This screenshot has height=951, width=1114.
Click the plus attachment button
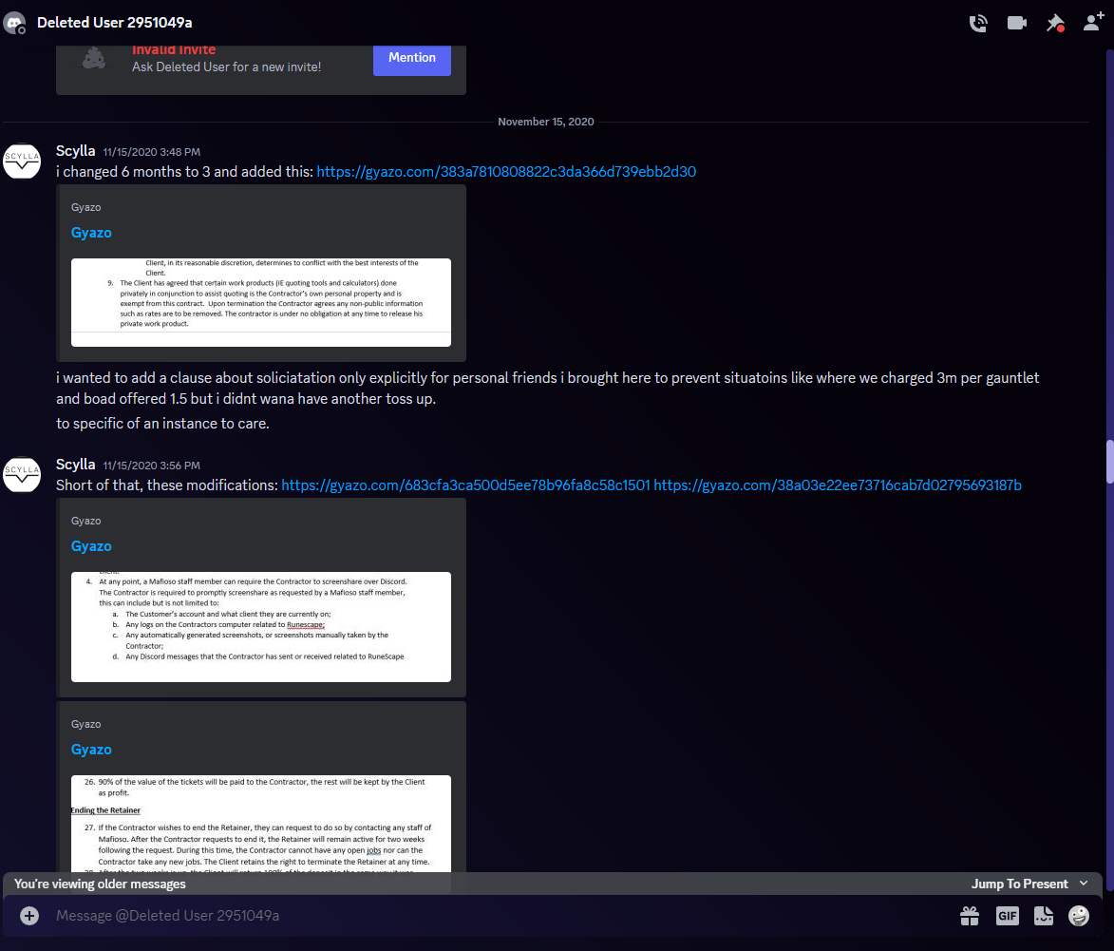(29, 916)
